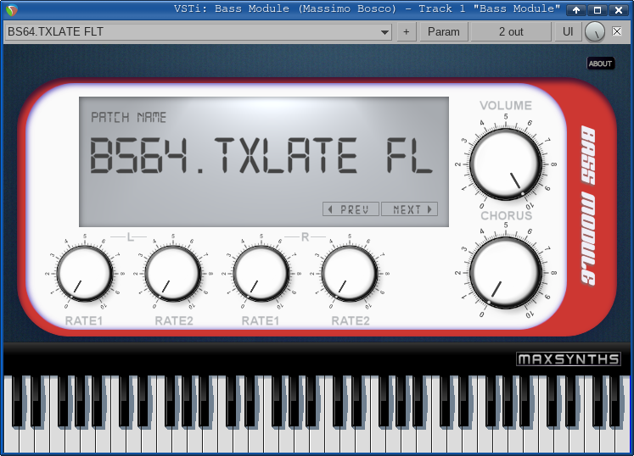Toggle the plugin bypass checkbox

[617, 31]
